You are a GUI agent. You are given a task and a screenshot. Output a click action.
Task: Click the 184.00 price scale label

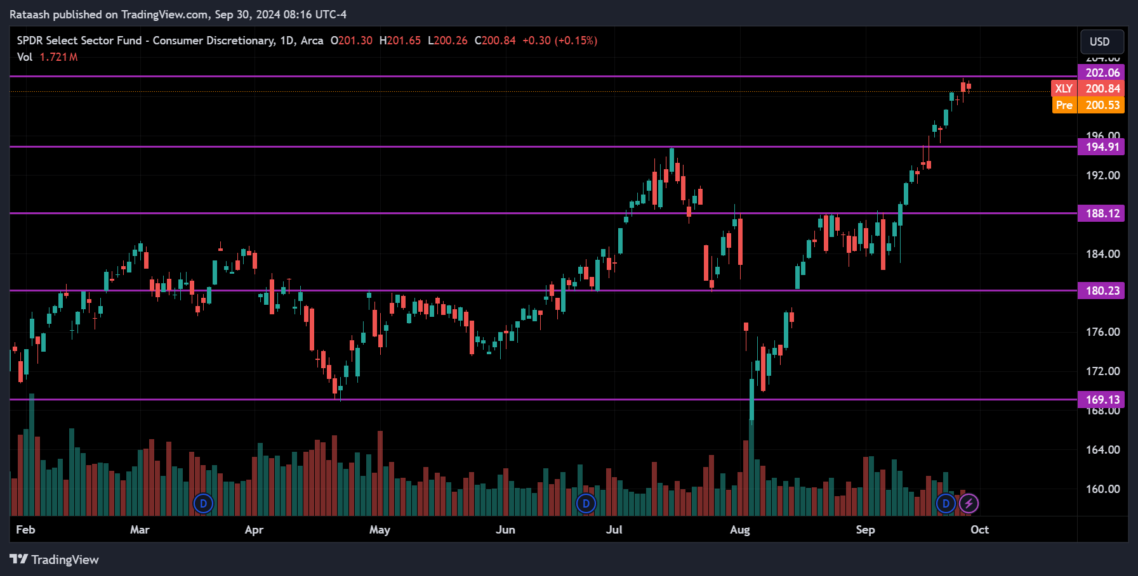point(1102,254)
